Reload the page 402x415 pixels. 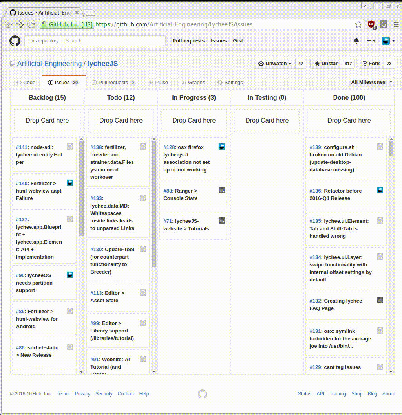point(31,24)
